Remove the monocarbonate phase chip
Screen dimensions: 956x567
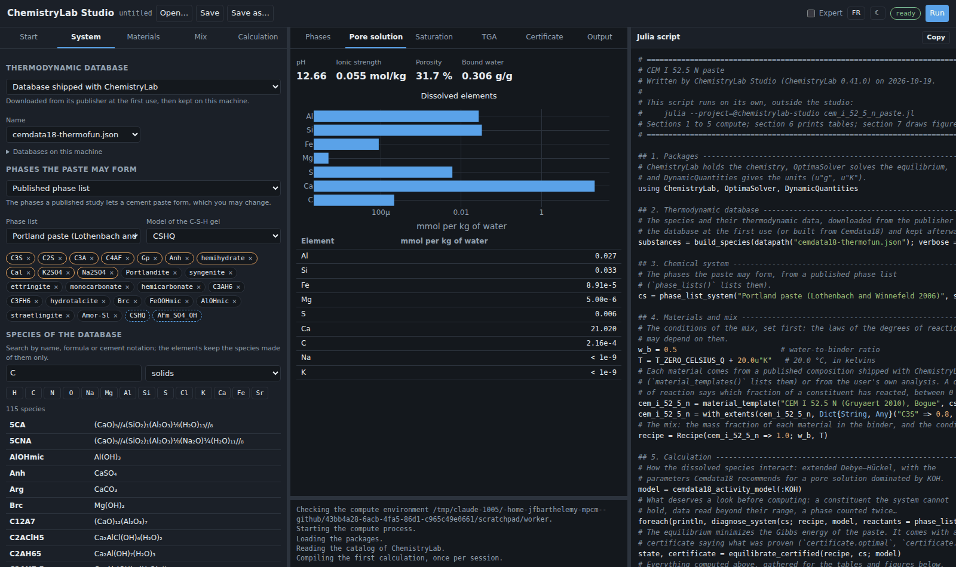127,287
